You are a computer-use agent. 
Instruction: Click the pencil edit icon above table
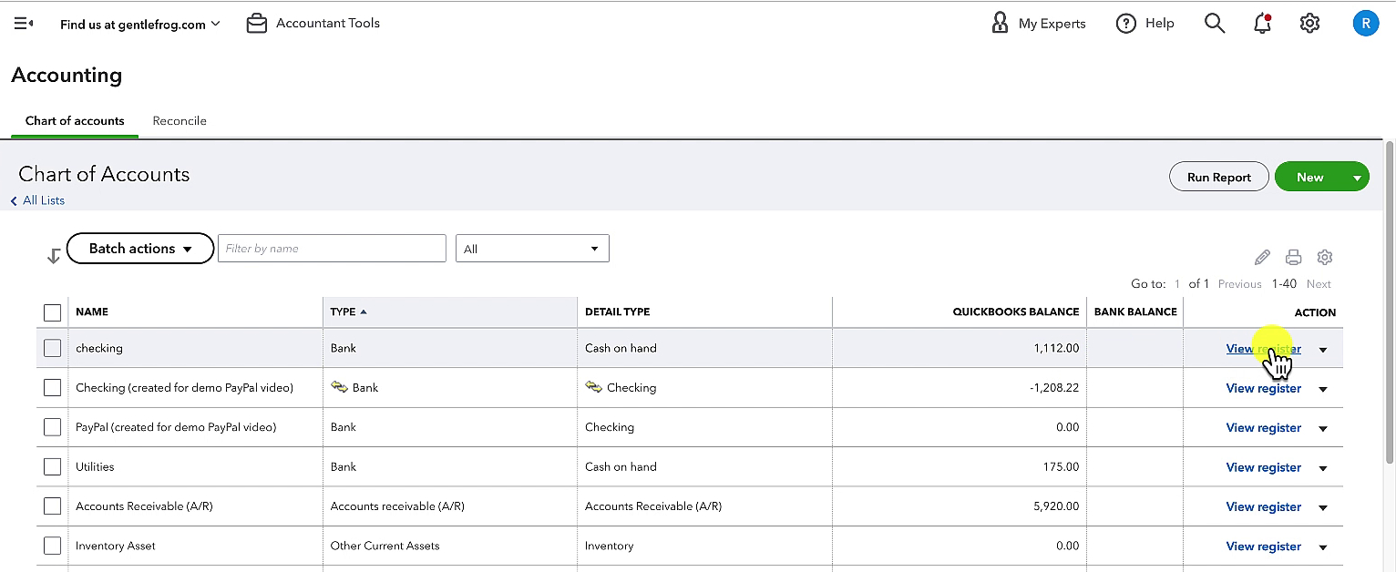1262,257
